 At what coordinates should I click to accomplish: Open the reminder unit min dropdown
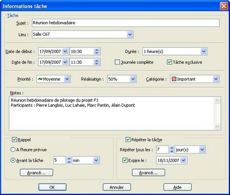96,160
